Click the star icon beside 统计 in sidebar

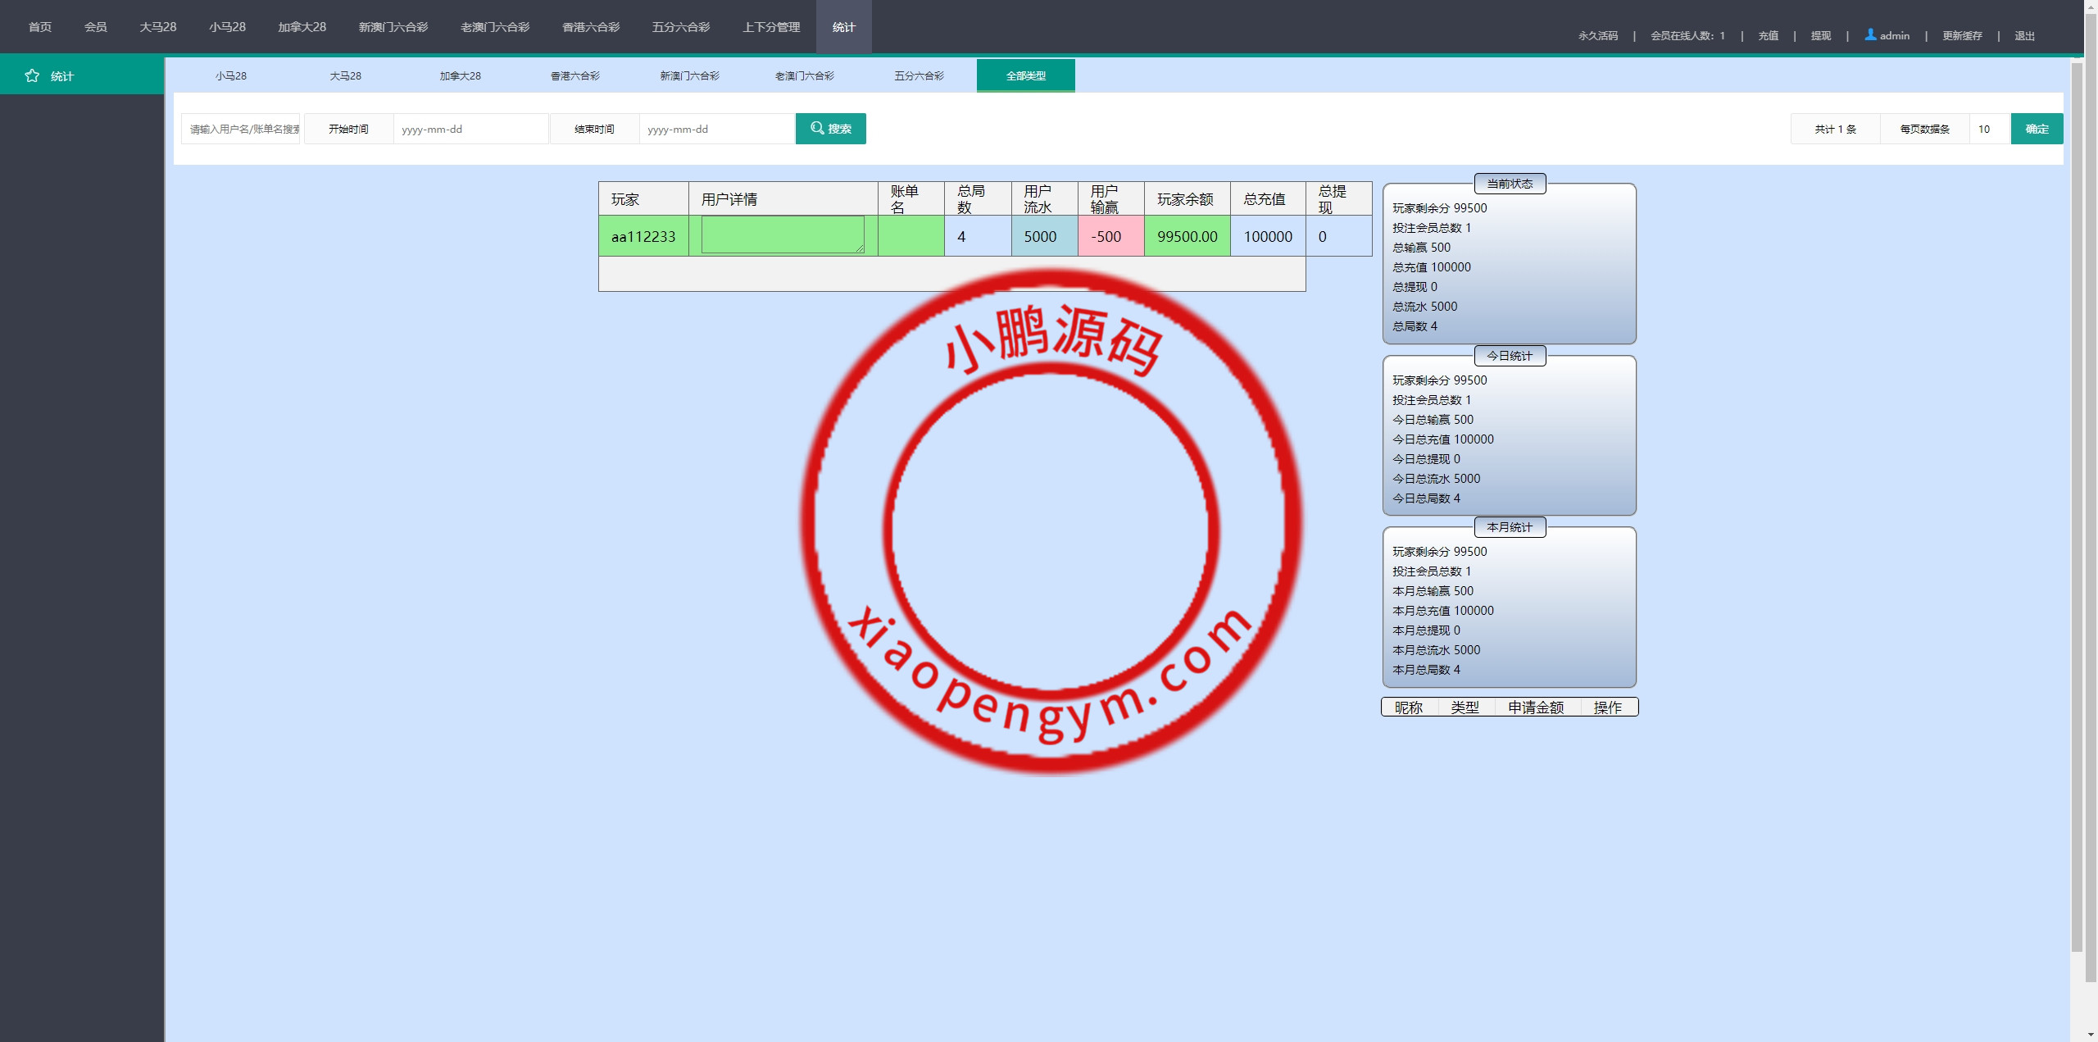(x=32, y=75)
